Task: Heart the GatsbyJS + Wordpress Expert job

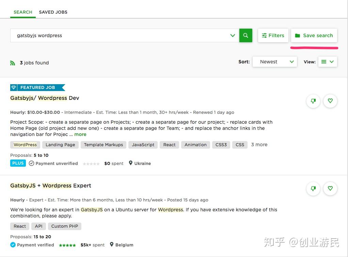Action: 330,188
